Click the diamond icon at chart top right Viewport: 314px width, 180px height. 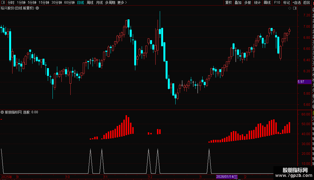(290, 8)
